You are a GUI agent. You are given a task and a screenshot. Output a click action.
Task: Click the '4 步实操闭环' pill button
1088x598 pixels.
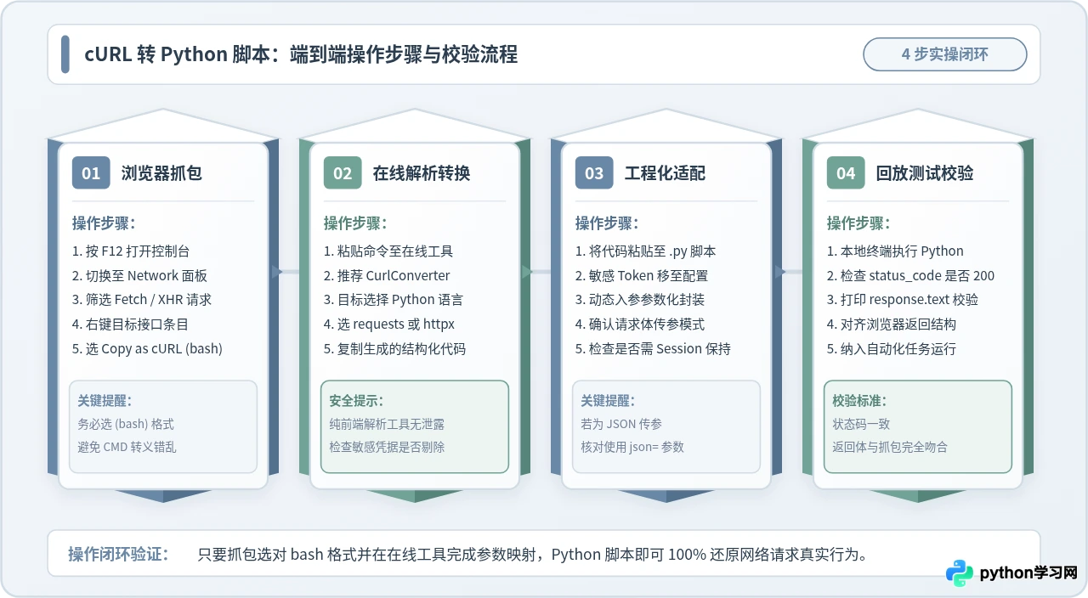(945, 54)
